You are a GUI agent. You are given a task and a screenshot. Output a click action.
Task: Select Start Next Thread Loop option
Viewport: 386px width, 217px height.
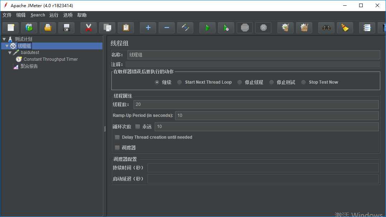coord(179,82)
